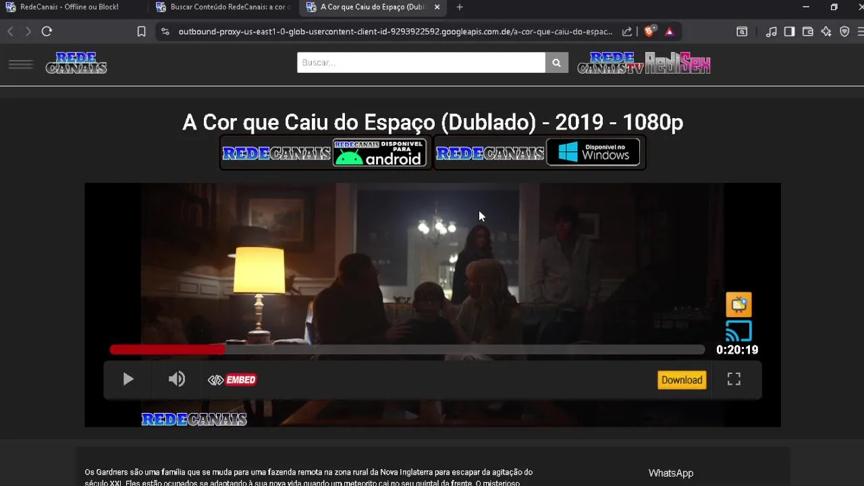Open the tab search icon in toolbar
The height and width of the screenshot is (486, 864).
coord(742,32)
